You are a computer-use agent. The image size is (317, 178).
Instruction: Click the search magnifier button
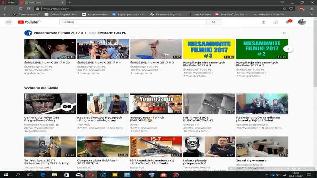pyautogui.click(x=214, y=22)
